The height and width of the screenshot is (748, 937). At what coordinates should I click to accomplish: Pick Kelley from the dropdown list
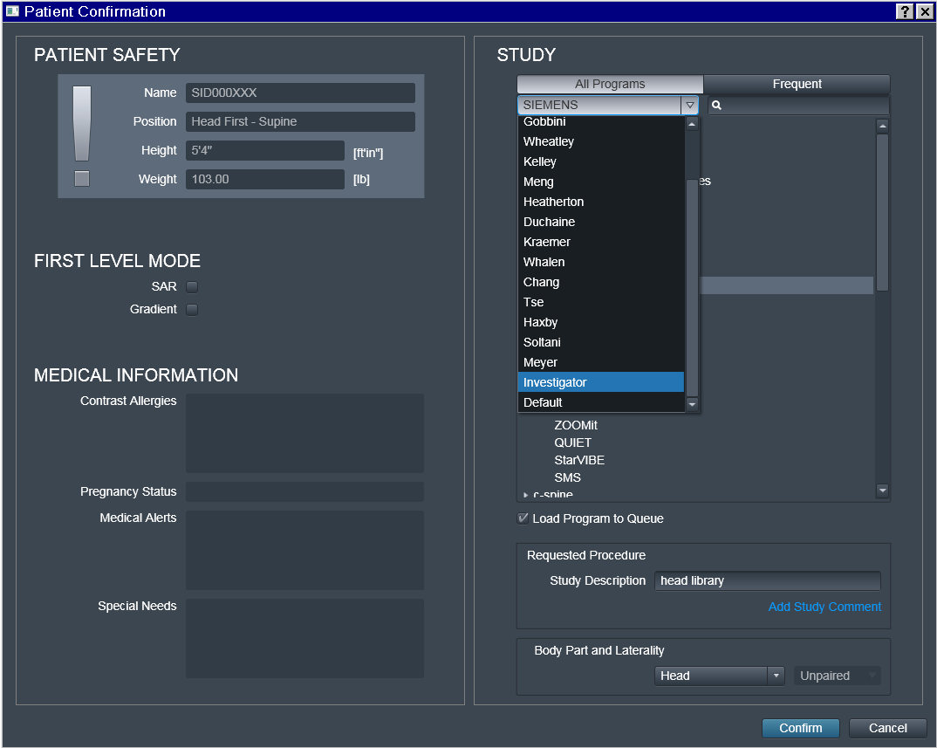click(600, 161)
